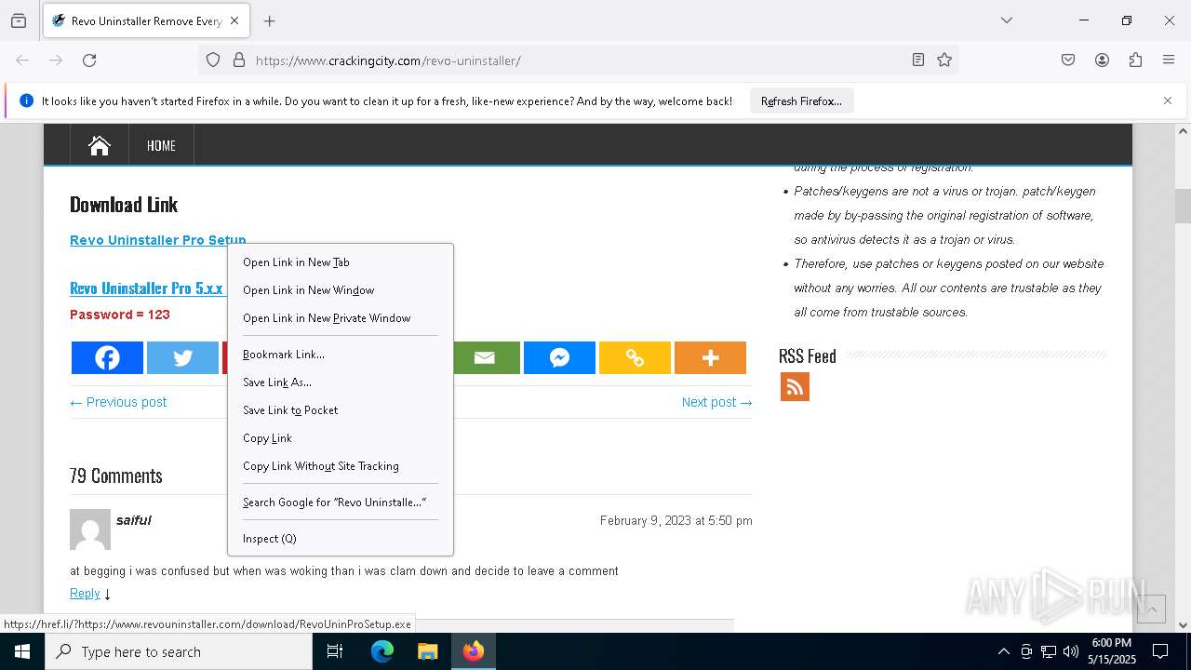This screenshot has width=1191, height=670.
Task: Open network status tray icon
Action: point(1049,651)
